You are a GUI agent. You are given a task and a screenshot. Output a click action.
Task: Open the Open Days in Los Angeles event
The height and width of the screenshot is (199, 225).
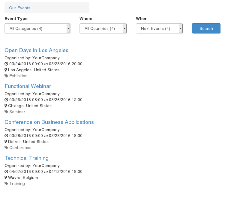36,50
